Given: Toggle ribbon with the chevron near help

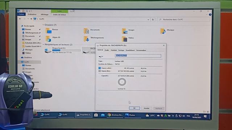Looking at the screenshot, I should [207, 14].
